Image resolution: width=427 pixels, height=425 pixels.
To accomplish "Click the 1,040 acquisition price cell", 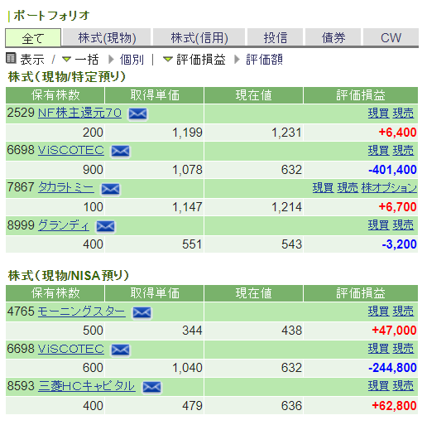I will [x=154, y=368].
